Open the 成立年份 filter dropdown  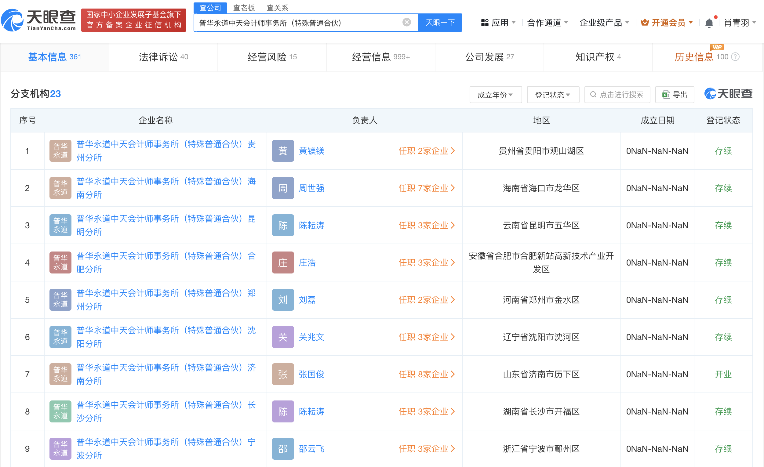coord(496,95)
